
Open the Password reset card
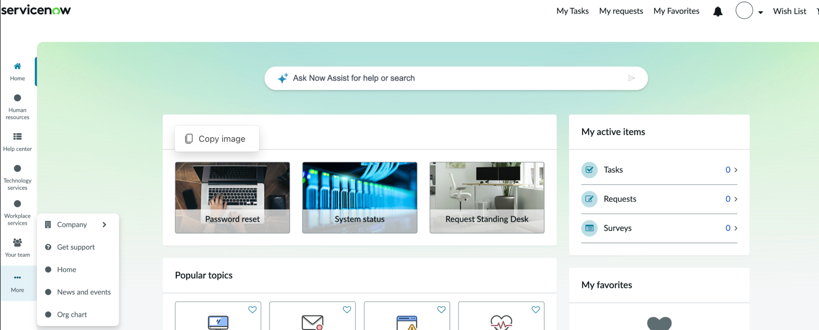[232, 198]
